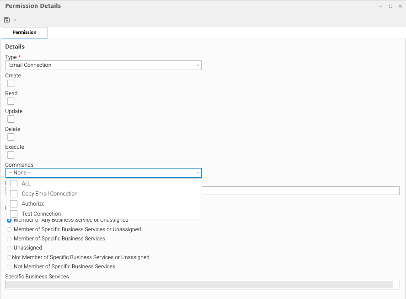Enable the Read checkbox
The image size is (406, 299).
click(x=11, y=101)
